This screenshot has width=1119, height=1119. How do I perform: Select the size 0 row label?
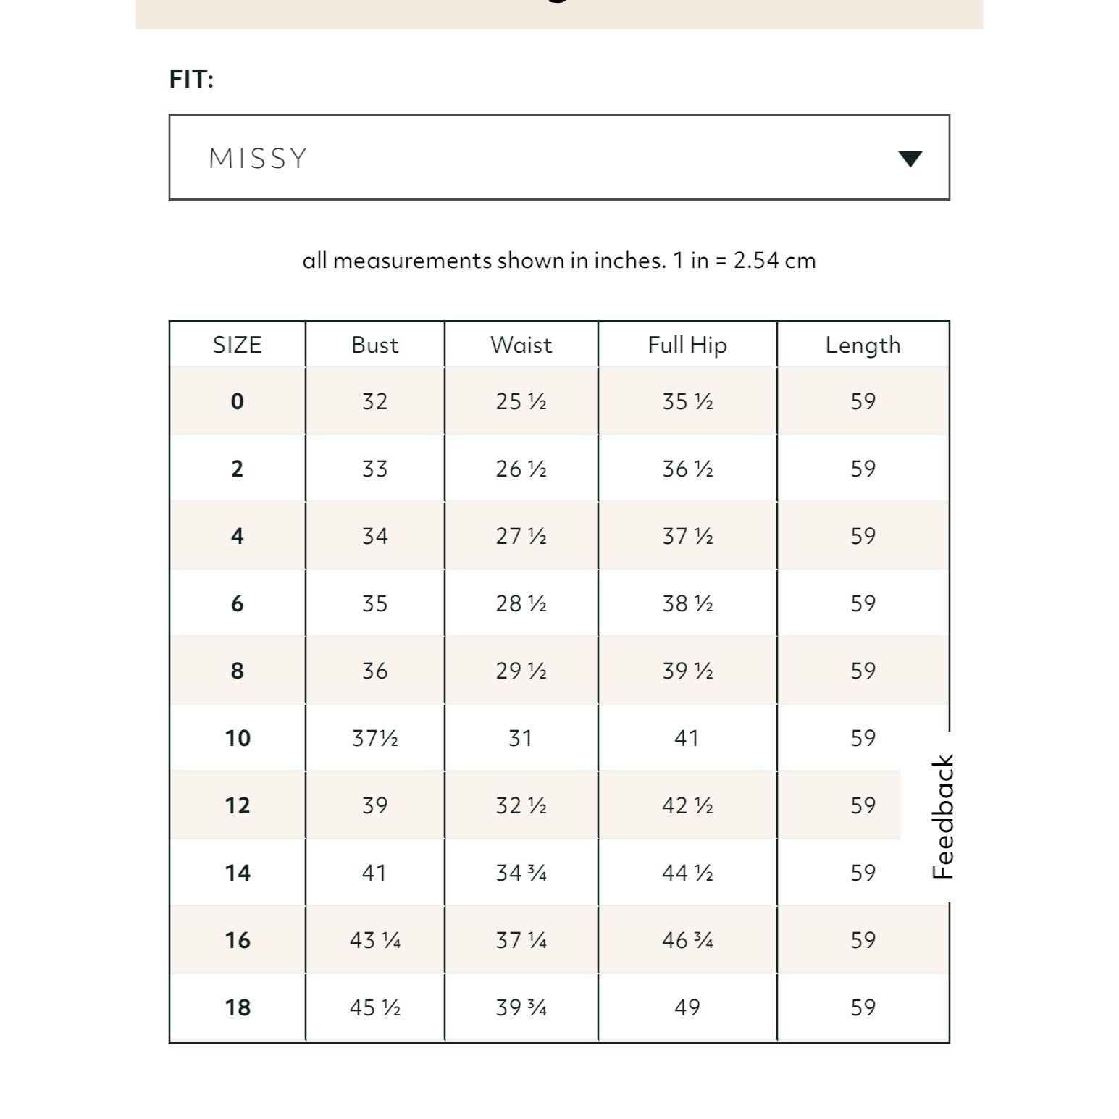(237, 401)
